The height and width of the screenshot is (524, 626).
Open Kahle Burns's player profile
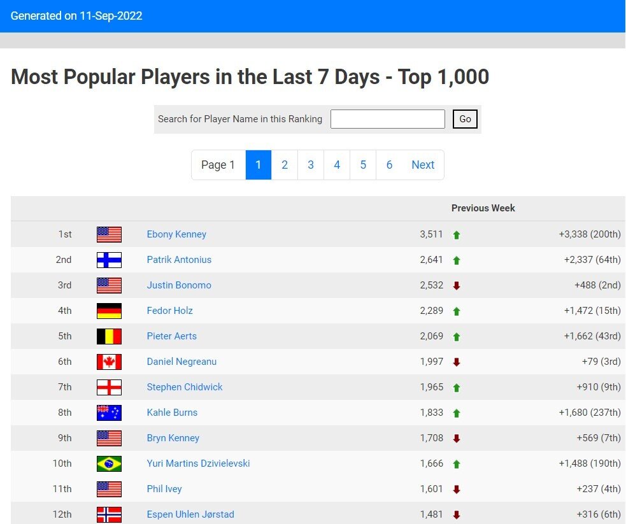click(x=172, y=413)
